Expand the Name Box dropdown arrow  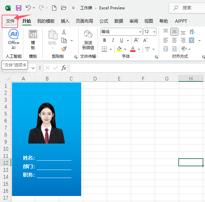[x=33, y=68]
